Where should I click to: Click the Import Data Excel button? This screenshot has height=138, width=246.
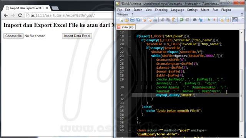point(77,36)
